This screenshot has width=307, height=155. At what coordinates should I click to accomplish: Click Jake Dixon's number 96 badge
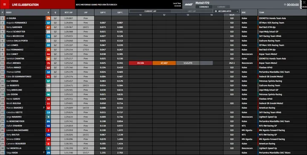click(48, 95)
